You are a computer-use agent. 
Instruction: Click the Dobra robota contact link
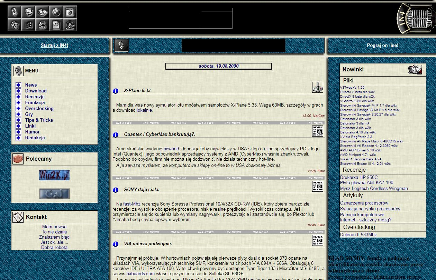point(54,248)
